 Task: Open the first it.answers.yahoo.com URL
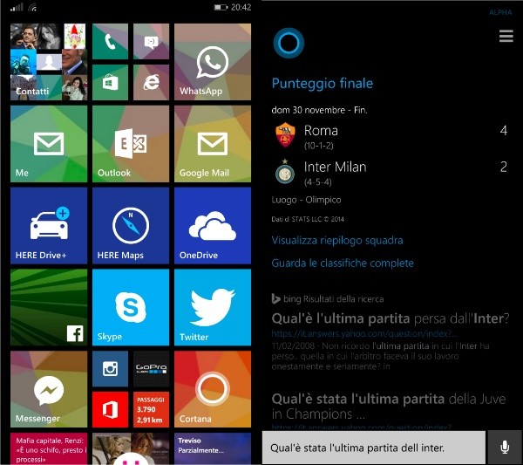click(x=364, y=333)
